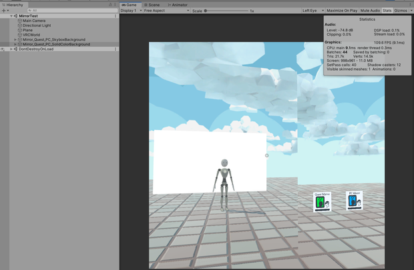
Task: Click the Scale slider handle
Action: [x=206, y=11]
